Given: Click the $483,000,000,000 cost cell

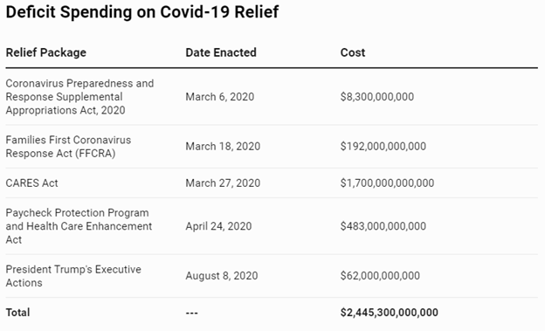Looking at the screenshot, I should (383, 226).
